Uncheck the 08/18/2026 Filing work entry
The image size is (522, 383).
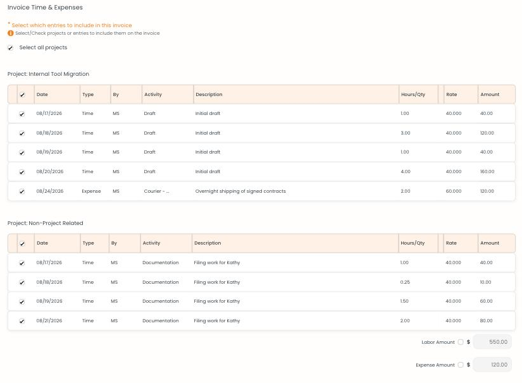22,283
